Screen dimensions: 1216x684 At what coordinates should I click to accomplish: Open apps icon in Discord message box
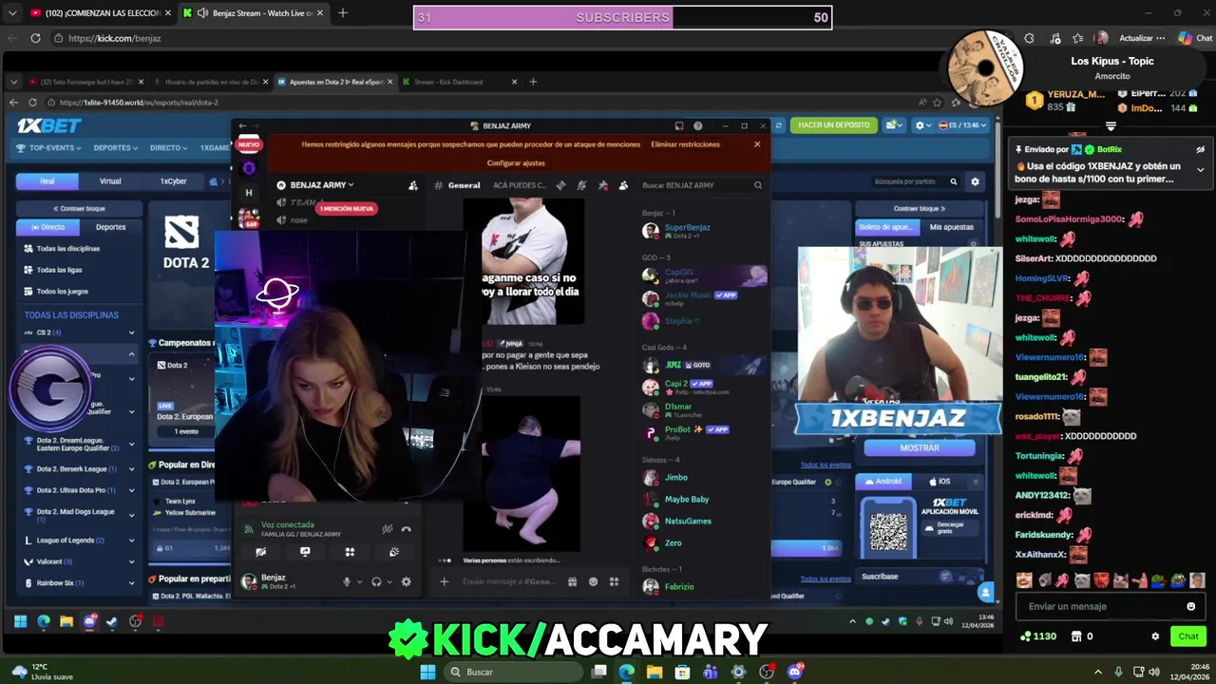click(x=614, y=581)
